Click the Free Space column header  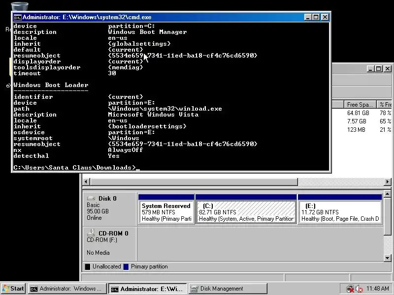click(x=360, y=104)
